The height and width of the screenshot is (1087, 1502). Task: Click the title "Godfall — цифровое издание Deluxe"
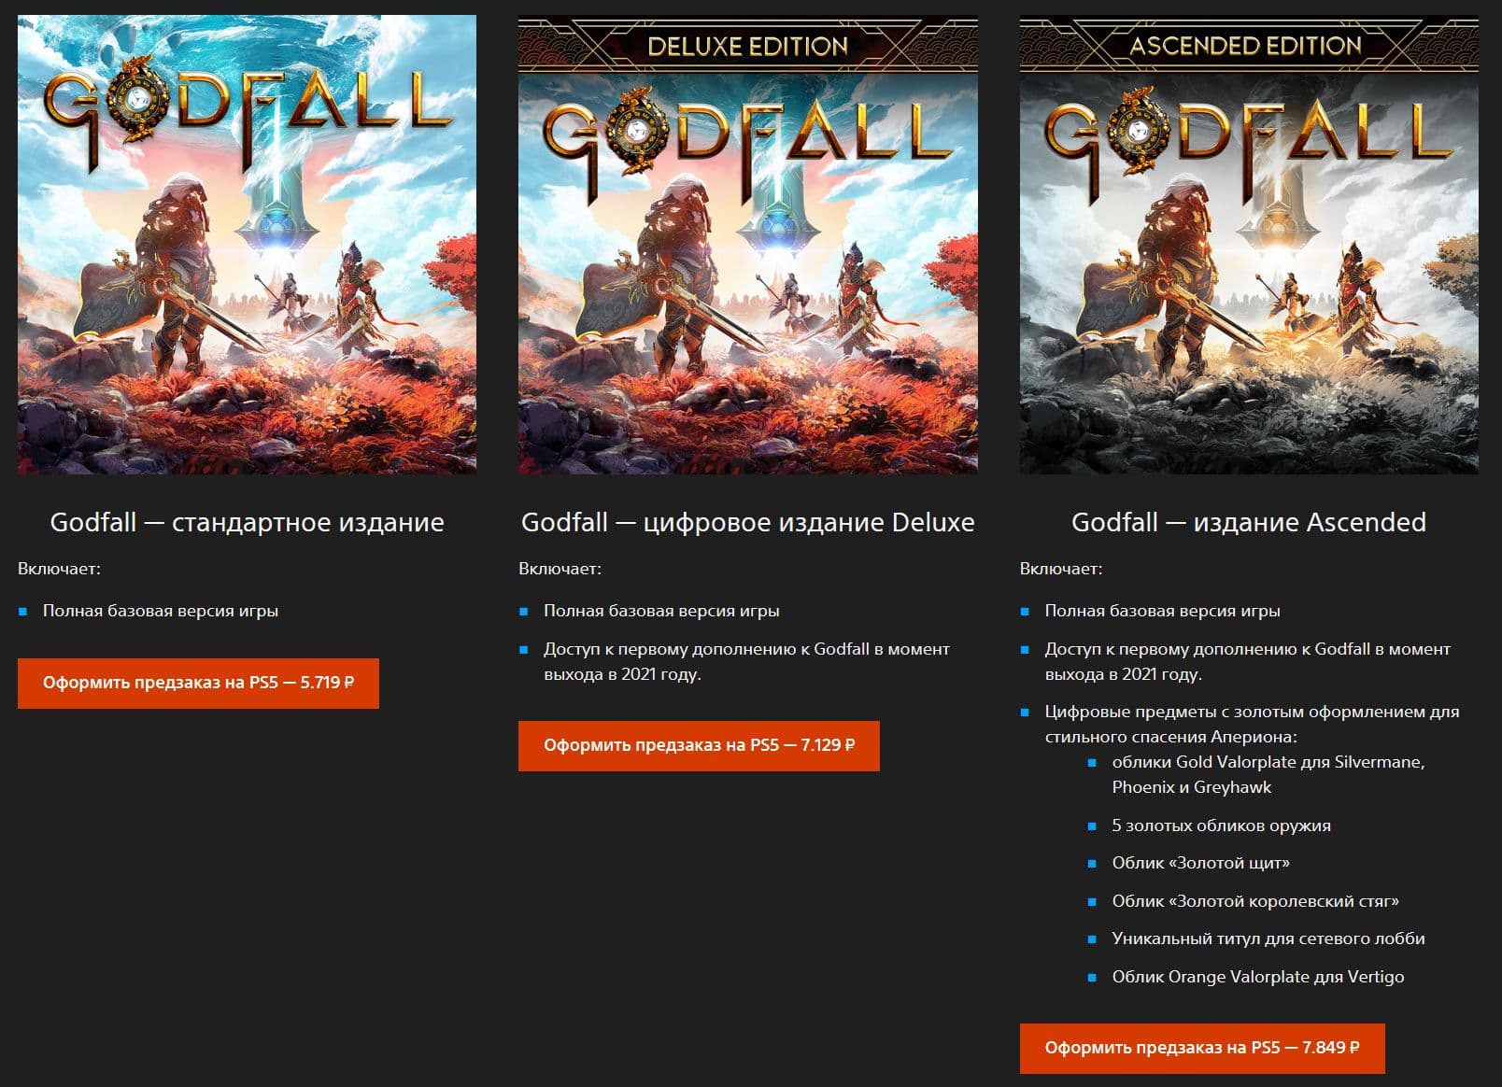[x=748, y=522]
